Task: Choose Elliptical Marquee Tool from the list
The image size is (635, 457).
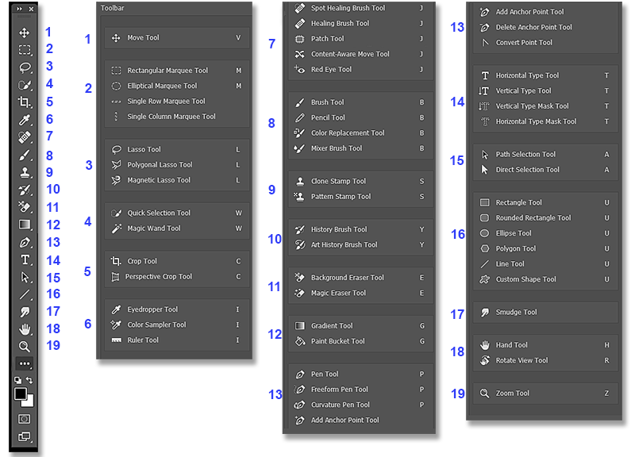Action: pyautogui.click(x=162, y=86)
